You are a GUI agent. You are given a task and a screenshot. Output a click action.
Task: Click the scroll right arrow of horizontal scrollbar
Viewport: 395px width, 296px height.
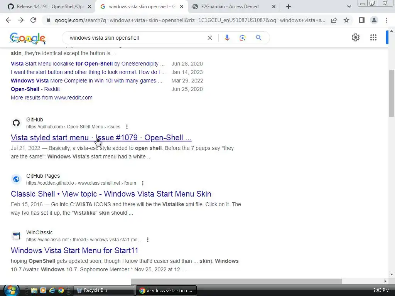pyautogui.click(x=385, y=281)
